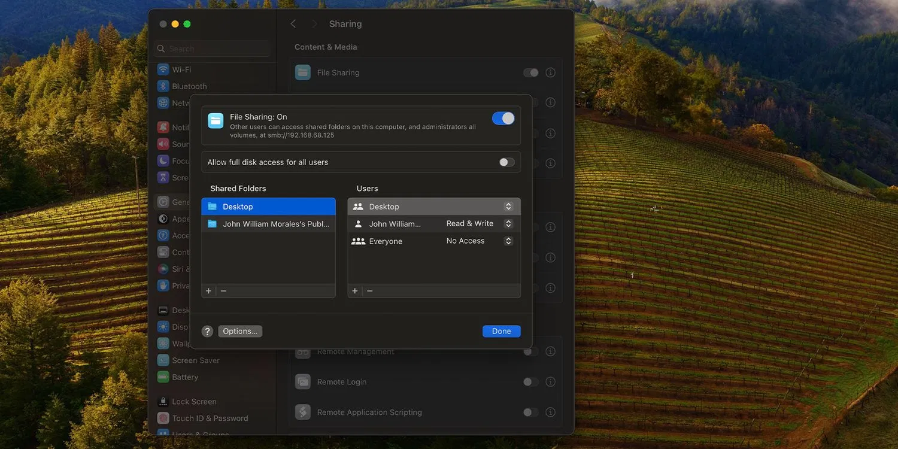This screenshot has width=898, height=449.
Task: Click the File Sharing folder icon in dialog
Action: [216, 120]
